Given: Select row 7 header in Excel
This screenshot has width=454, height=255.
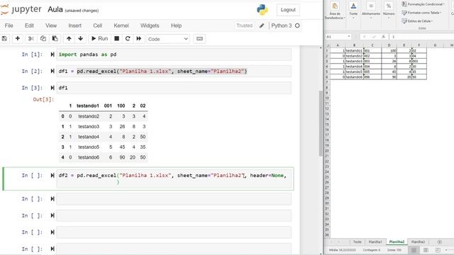Looking at the screenshot, I should (327, 82).
